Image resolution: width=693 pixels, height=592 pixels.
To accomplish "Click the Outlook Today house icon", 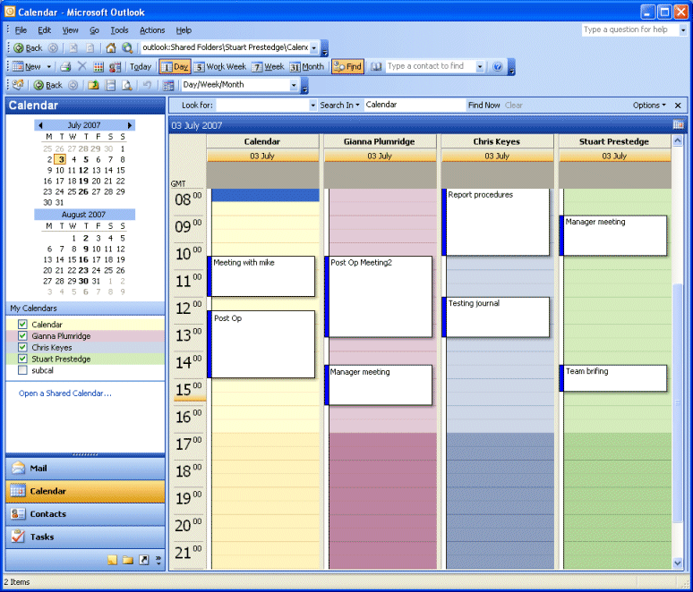I will [x=18, y=85].
